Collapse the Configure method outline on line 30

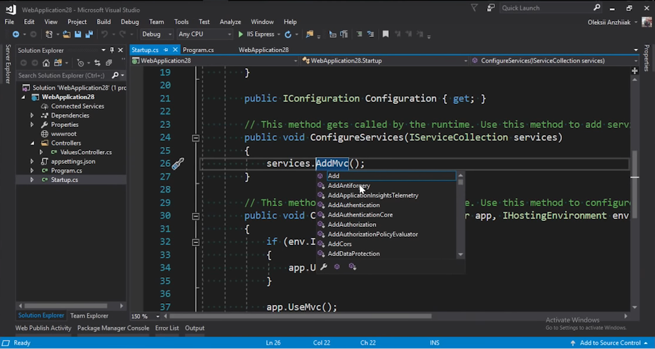point(196,216)
